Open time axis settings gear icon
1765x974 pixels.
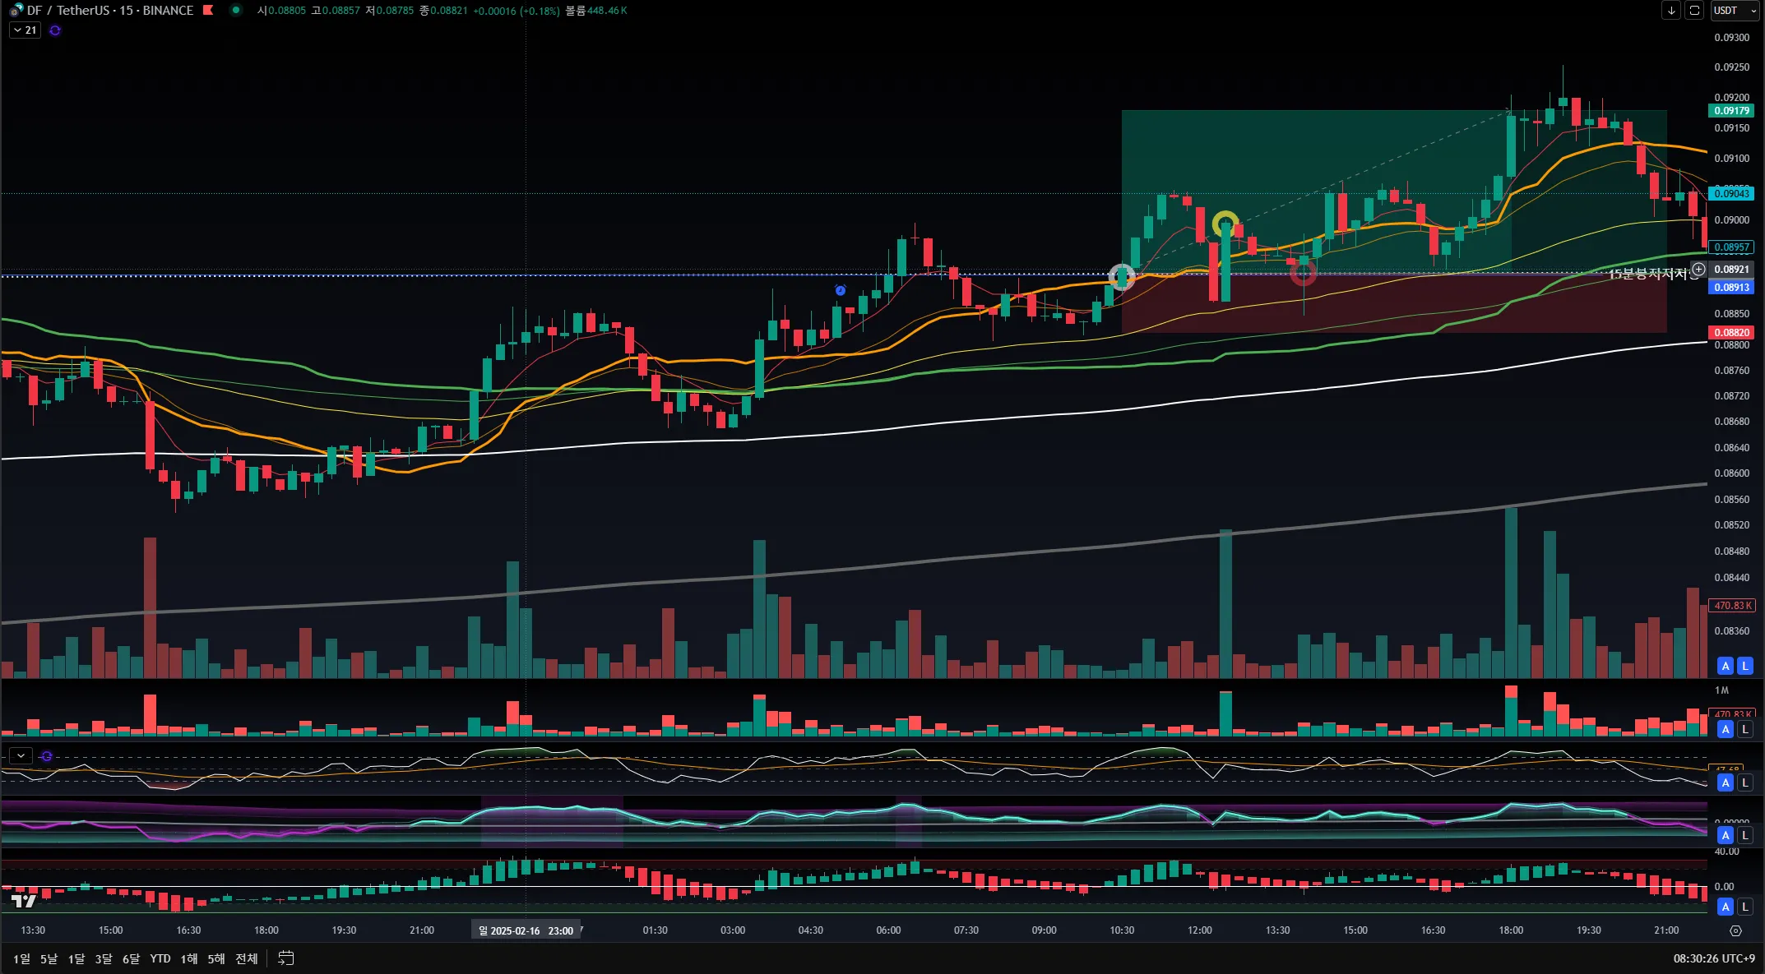(x=1735, y=930)
